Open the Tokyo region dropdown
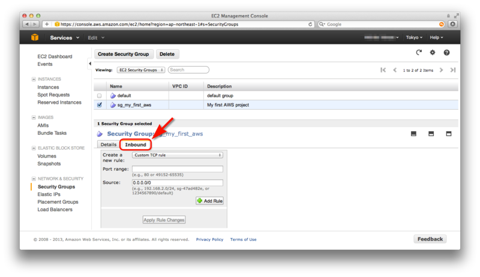 (x=414, y=37)
